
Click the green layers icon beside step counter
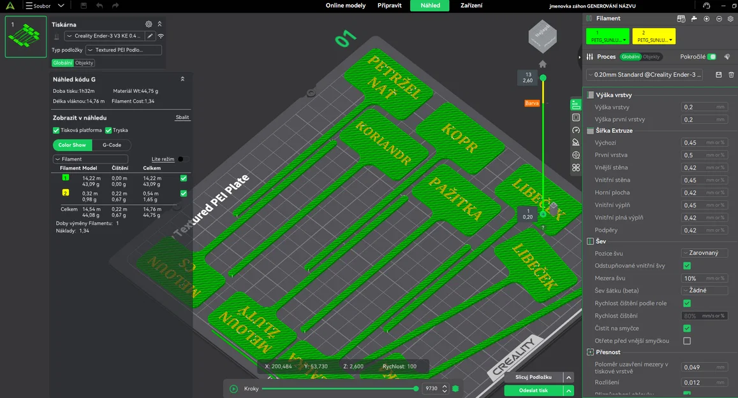click(x=455, y=388)
